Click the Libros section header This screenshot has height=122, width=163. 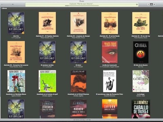4,8
